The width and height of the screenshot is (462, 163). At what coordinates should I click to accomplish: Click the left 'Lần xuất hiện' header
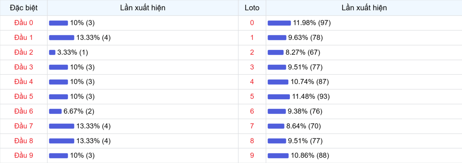point(143,8)
